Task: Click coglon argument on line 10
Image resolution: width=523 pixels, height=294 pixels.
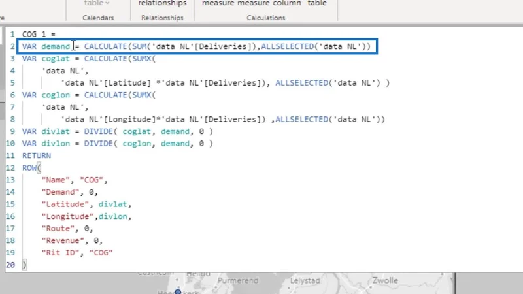Action: pyautogui.click(x=137, y=143)
